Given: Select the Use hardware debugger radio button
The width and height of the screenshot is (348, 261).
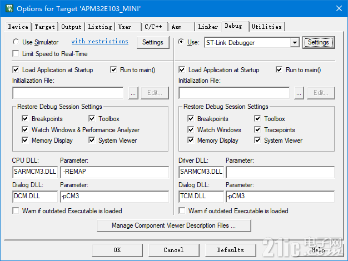Looking at the screenshot, I should pyautogui.click(x=181, y=42).
